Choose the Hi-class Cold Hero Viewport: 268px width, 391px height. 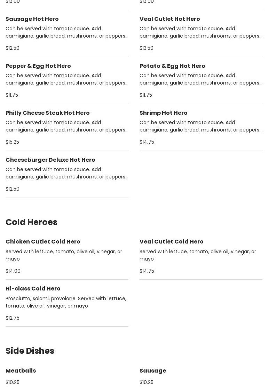(x=33, y=288)
